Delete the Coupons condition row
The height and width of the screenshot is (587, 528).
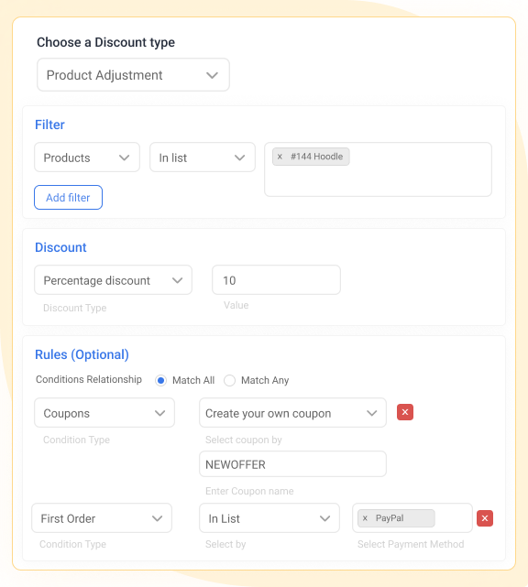click(x=405, y=412)
